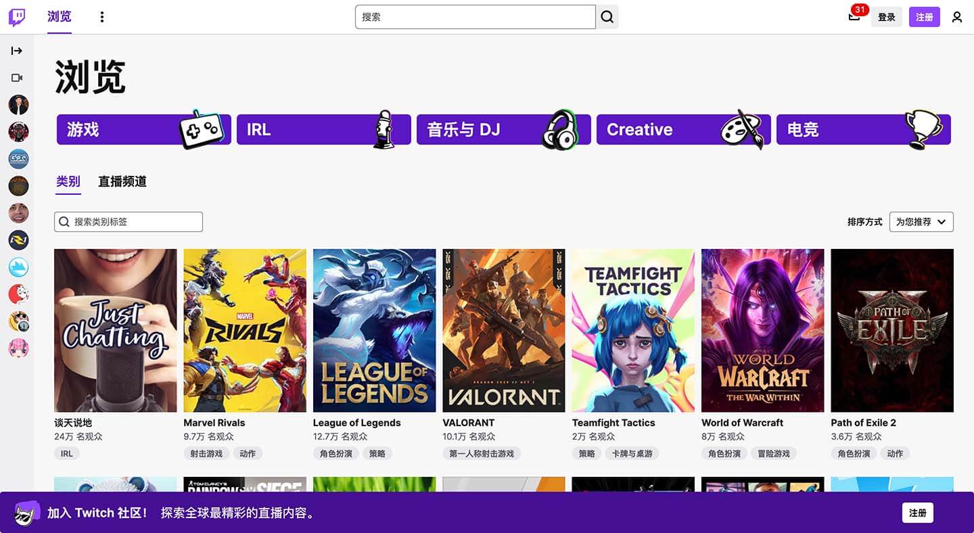Open sidebar channel with man in suit avatar
Screen dimensions: 974x533
18,105
